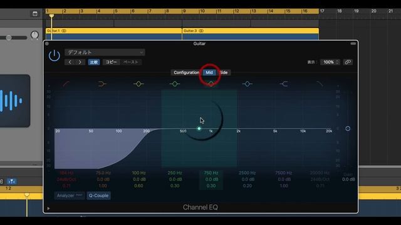This screenshot has width=401, height=225.
Task: Select the Side tab
Action: (224, 72)
